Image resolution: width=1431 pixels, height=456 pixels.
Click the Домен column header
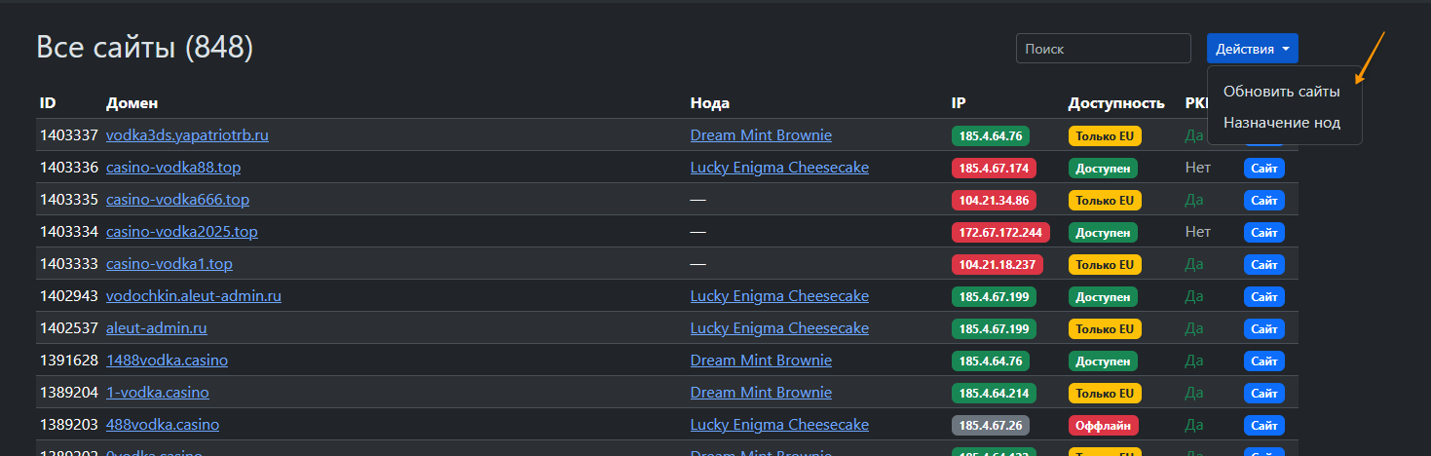tap(132, 103)
